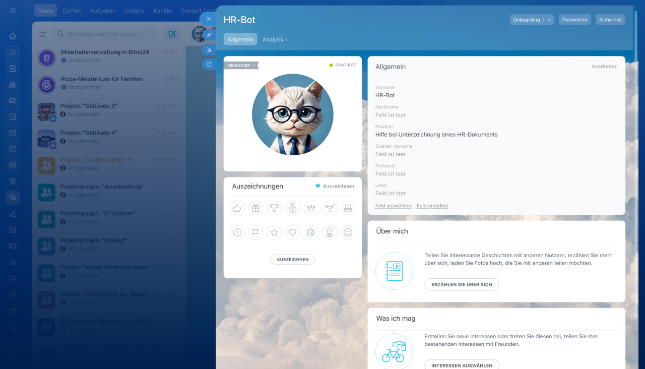Click the diagonal-arrow minimize slider icon

pos(209,49)
